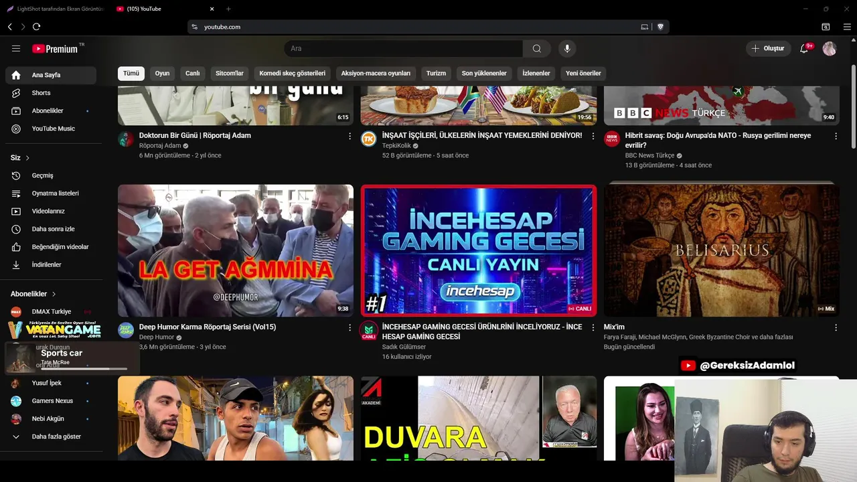Open Geçmiş history in the sidebar
Image resolution: width=857 pixels, height=482 pixels.
[x=51, y=175]
